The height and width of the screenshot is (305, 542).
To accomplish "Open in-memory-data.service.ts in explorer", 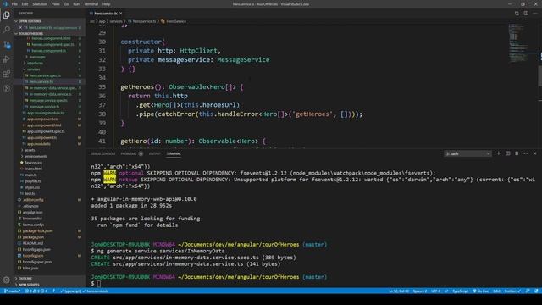I will click(50, 94).
